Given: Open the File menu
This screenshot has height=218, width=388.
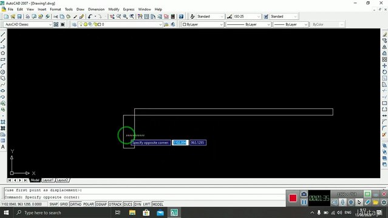Looking at the screenshot, I should 10,9.
